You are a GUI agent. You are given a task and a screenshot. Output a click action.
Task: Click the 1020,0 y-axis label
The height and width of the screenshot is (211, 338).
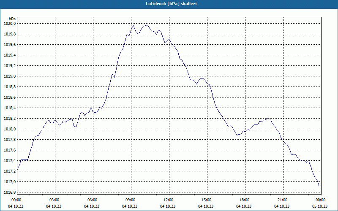(10, 24)
